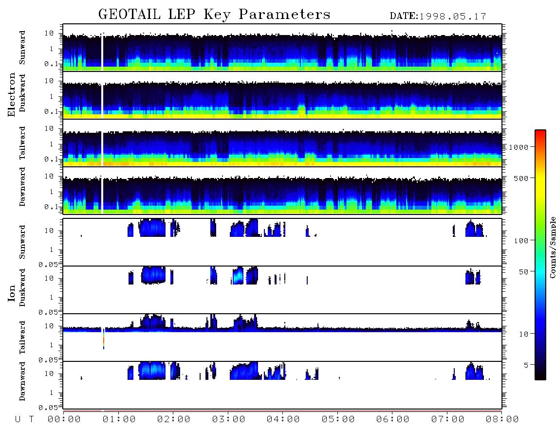
Task: Click the "100" color scale label
Action: click(521, 241)
